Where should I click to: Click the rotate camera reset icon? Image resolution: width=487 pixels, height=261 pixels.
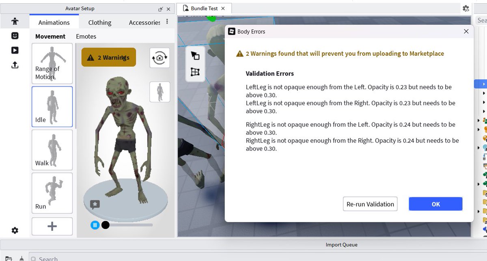pyautogui.click(x=159, y=58)
